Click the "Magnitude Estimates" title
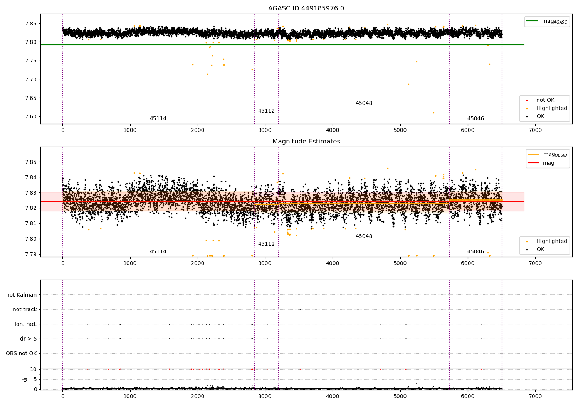Viewport: 578px width, 405px height. pos(306,142)
